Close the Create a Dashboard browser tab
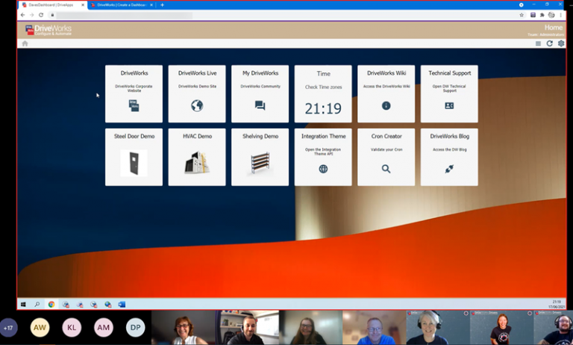This screenshot has width=573, height=345. point(151,5)
